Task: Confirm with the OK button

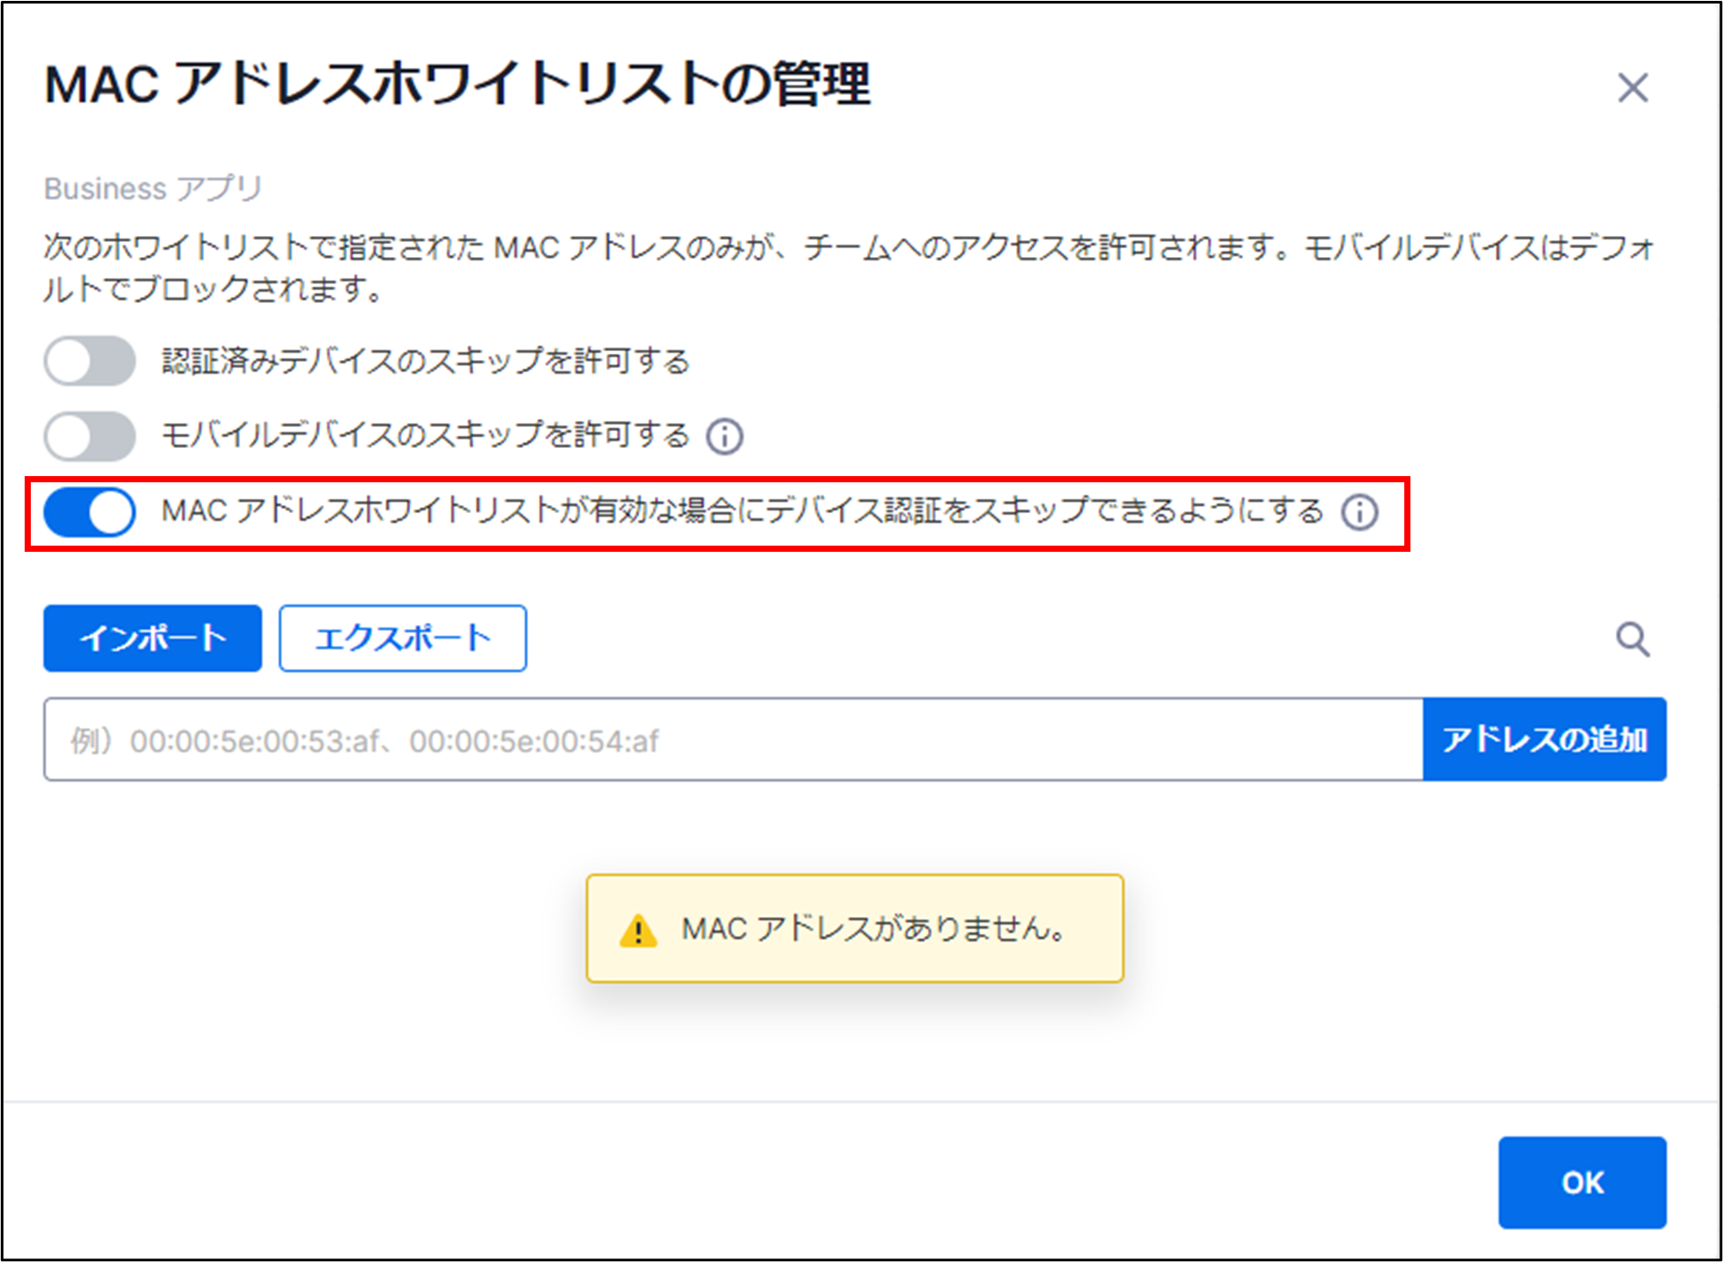Action: coord(1582,1182)
